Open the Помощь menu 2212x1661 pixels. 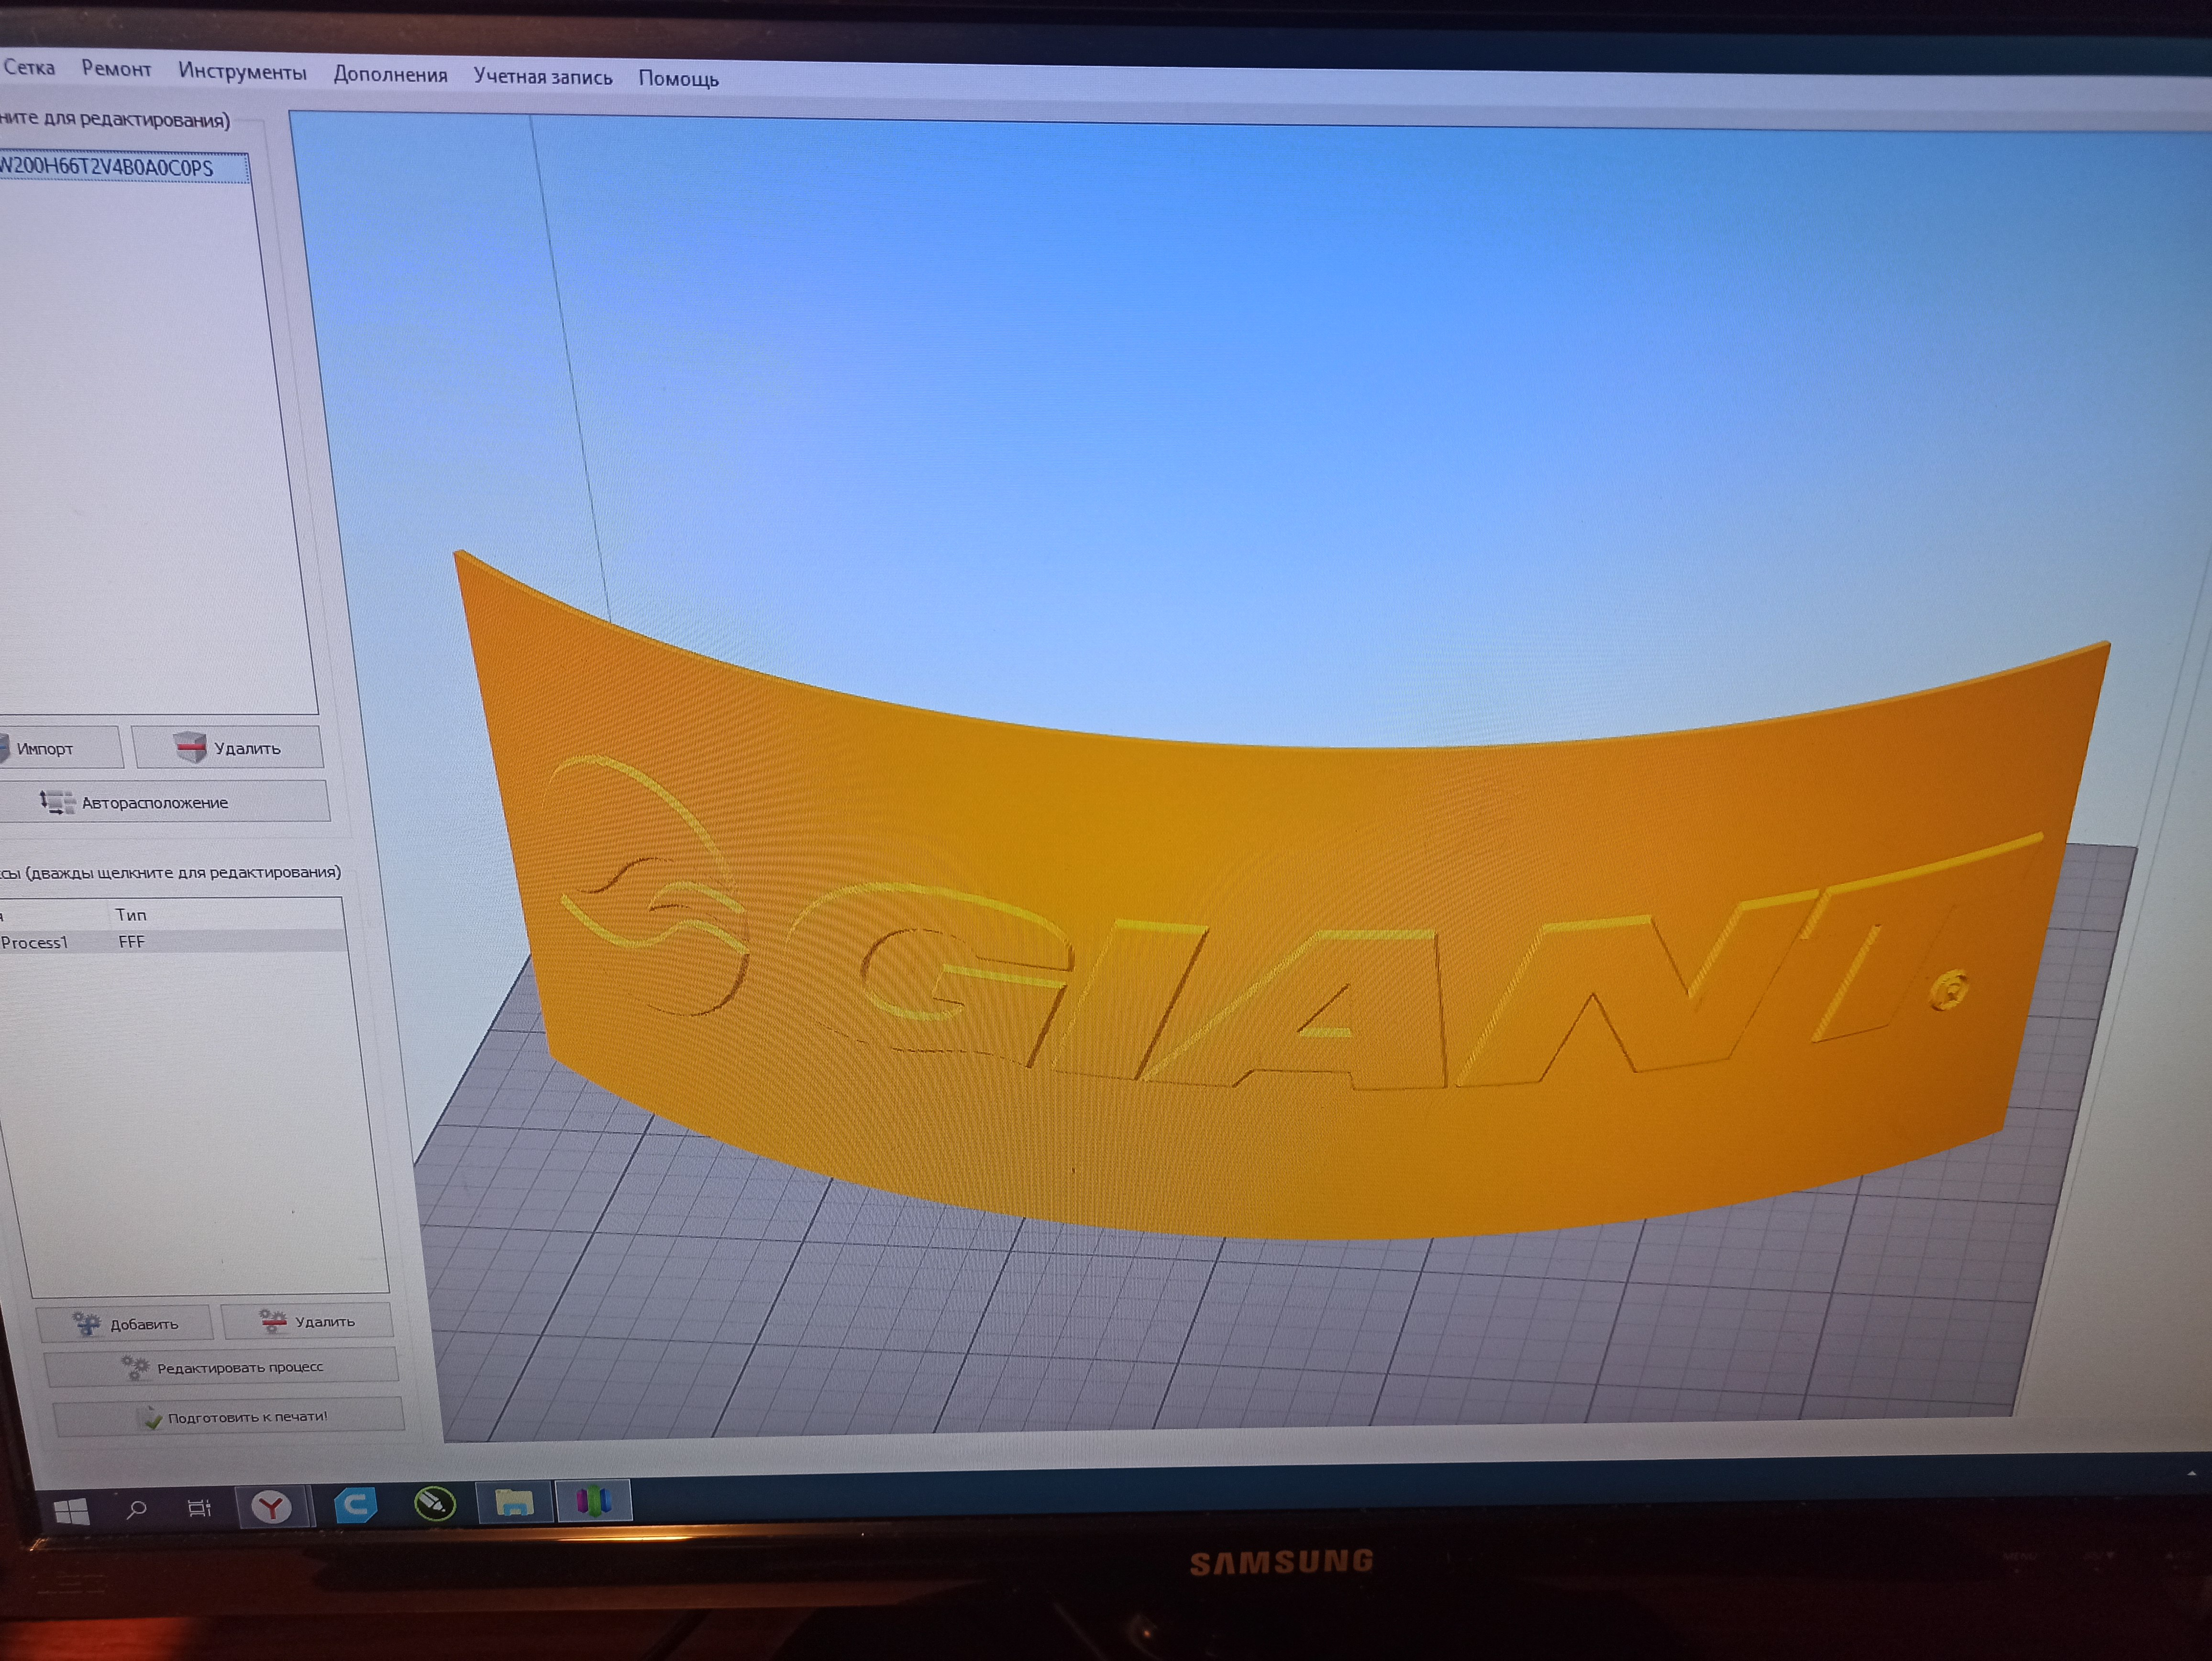coord(678,79)
